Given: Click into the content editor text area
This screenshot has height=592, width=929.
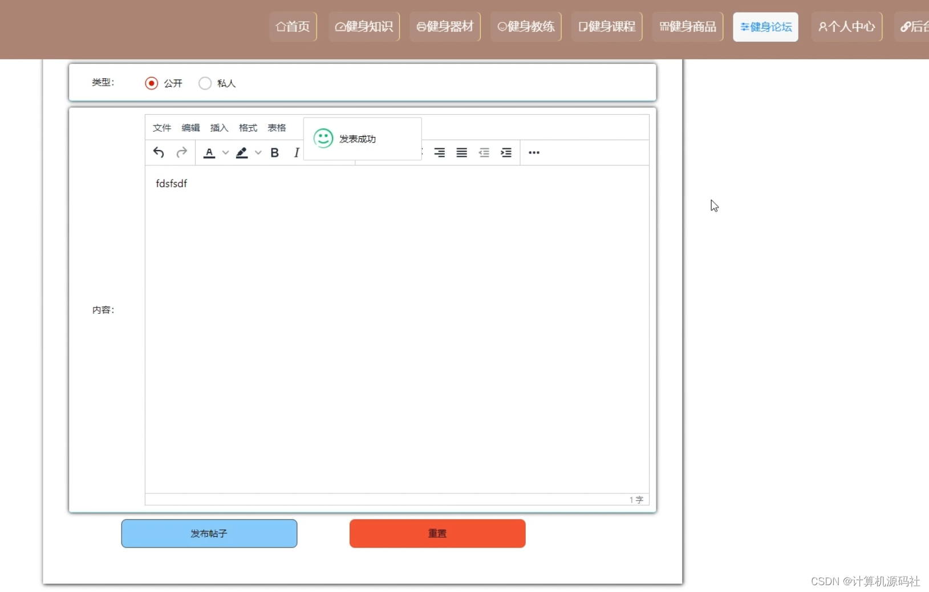Looking at the screenshot, I should click(x=397, y=329).
